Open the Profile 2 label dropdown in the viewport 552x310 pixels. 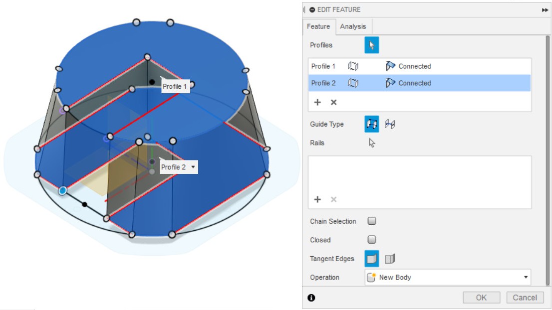193,167
